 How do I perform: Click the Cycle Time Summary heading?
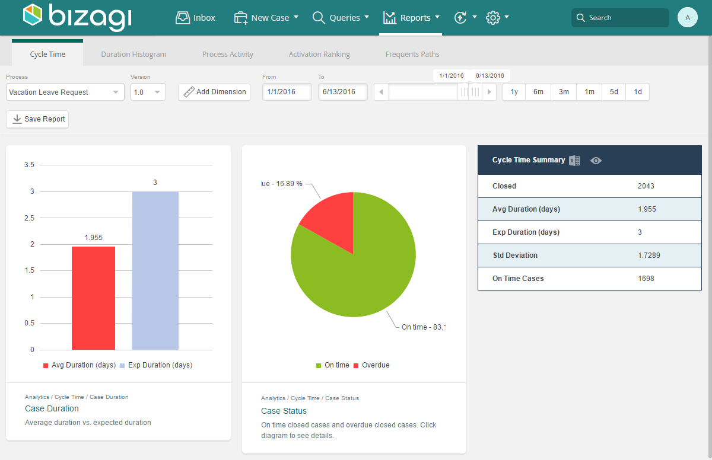529,160
